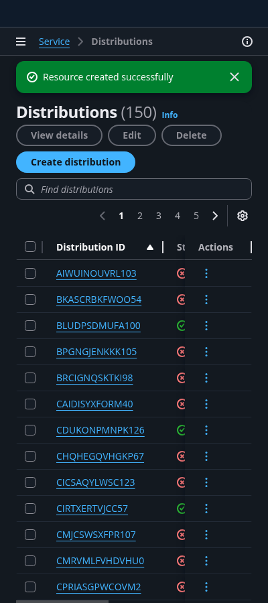Viewport: 268px width, 603px height.
Task: Tick checkbox beside CAIDISYXFORM40
Action: [30, 404]
